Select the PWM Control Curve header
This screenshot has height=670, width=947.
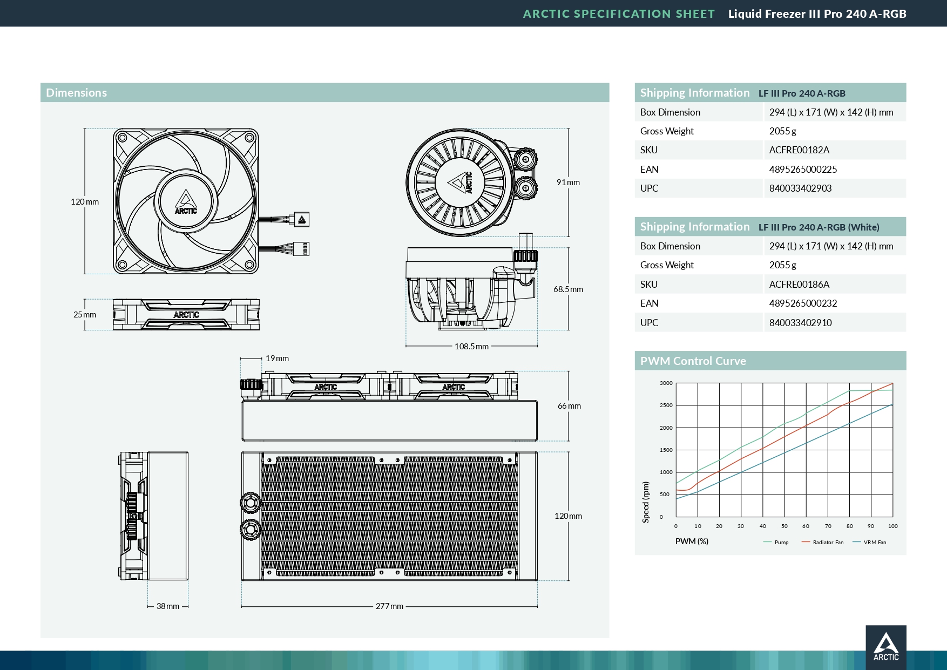click(x=770, y=361)
